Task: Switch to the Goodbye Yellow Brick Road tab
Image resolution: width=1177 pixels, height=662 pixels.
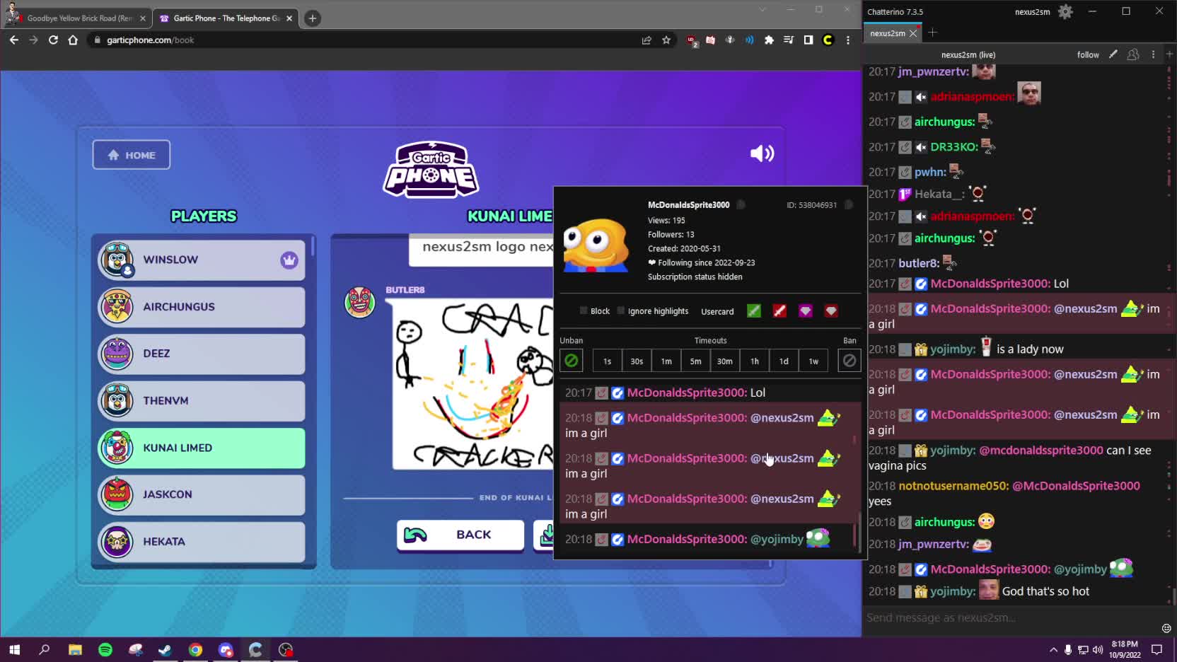Action: pos(79,18)
